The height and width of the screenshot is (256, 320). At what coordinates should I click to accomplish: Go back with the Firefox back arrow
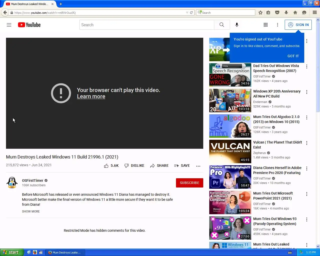[5, 12]
